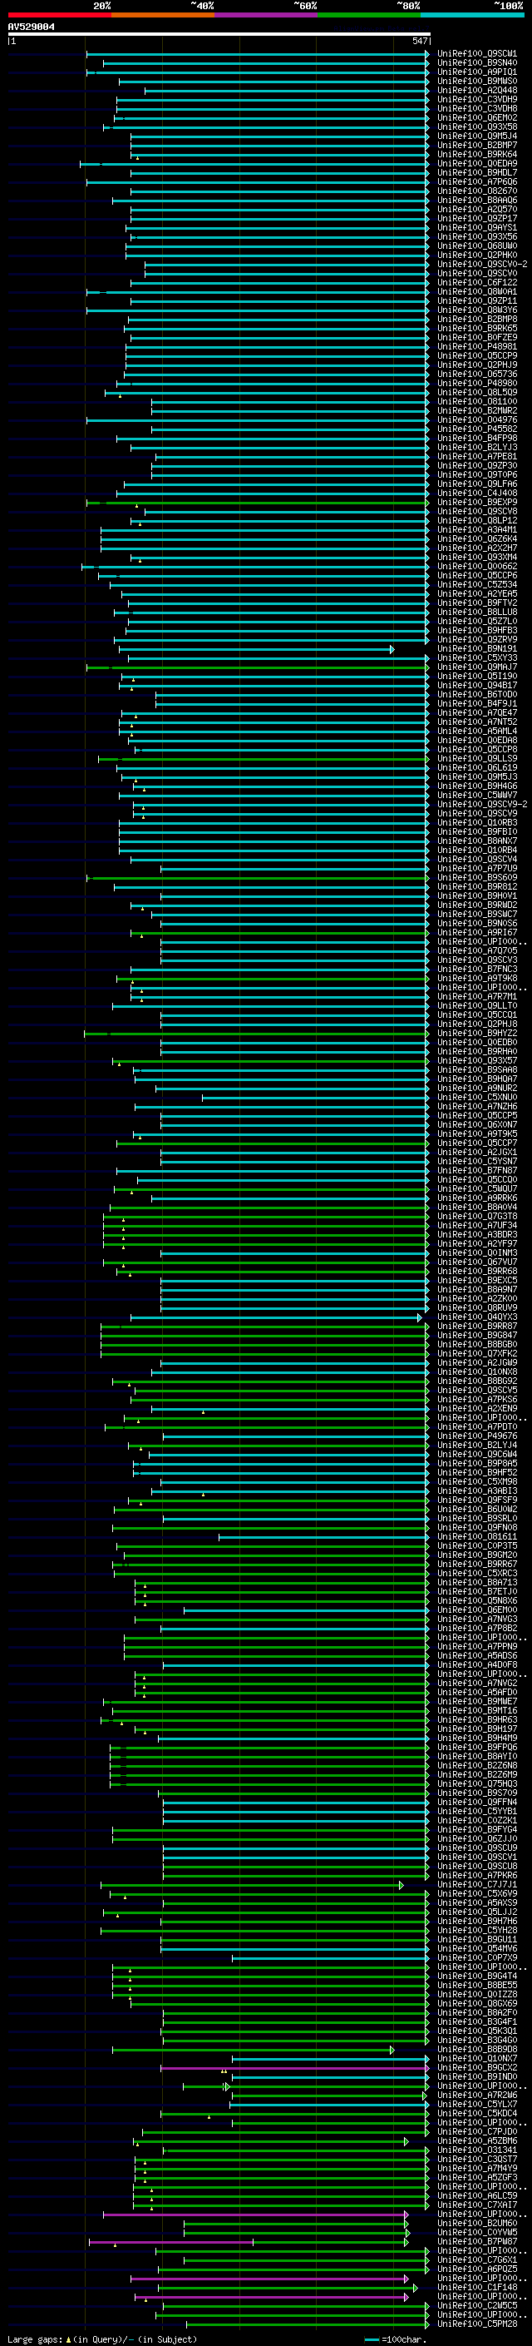Screen dimensions: 532x2346
Task: Click the cyan alignment bar for UniRef100_Q9SCW1
Action: (x=258, y=54)
